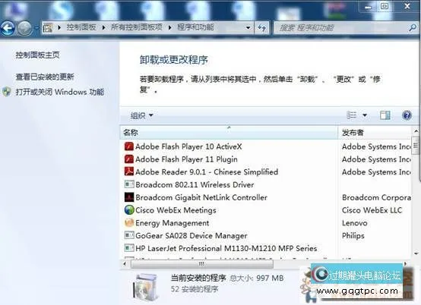The height and width of the screenshot is (305, 421).
Task: Click horizontal scrollbar left arrow
Action: (125, 264)
